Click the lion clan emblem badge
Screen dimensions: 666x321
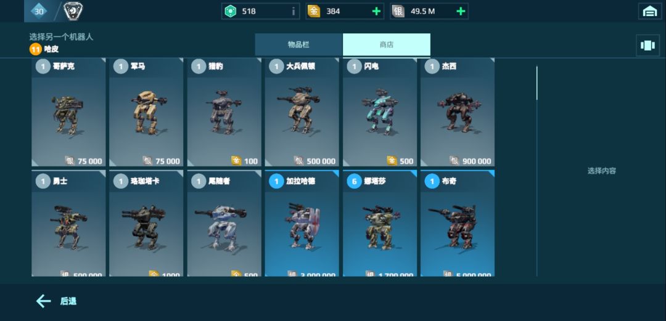coord(73,11)
